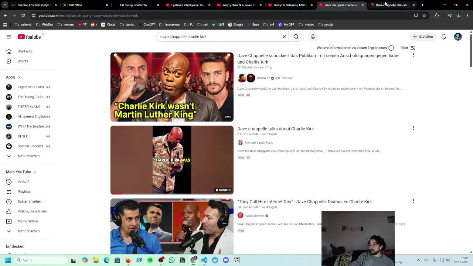Play the 'Charlie Kirk wasn't Martin Luther King' thumbnail
Viewport: 473px width, 266px height.
click(172, 87)
